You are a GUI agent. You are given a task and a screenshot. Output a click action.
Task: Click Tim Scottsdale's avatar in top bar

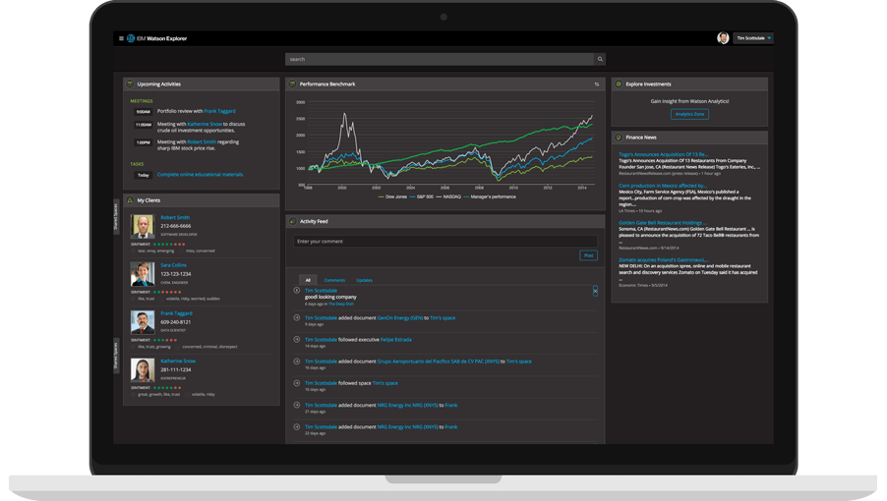coord(723,38)
